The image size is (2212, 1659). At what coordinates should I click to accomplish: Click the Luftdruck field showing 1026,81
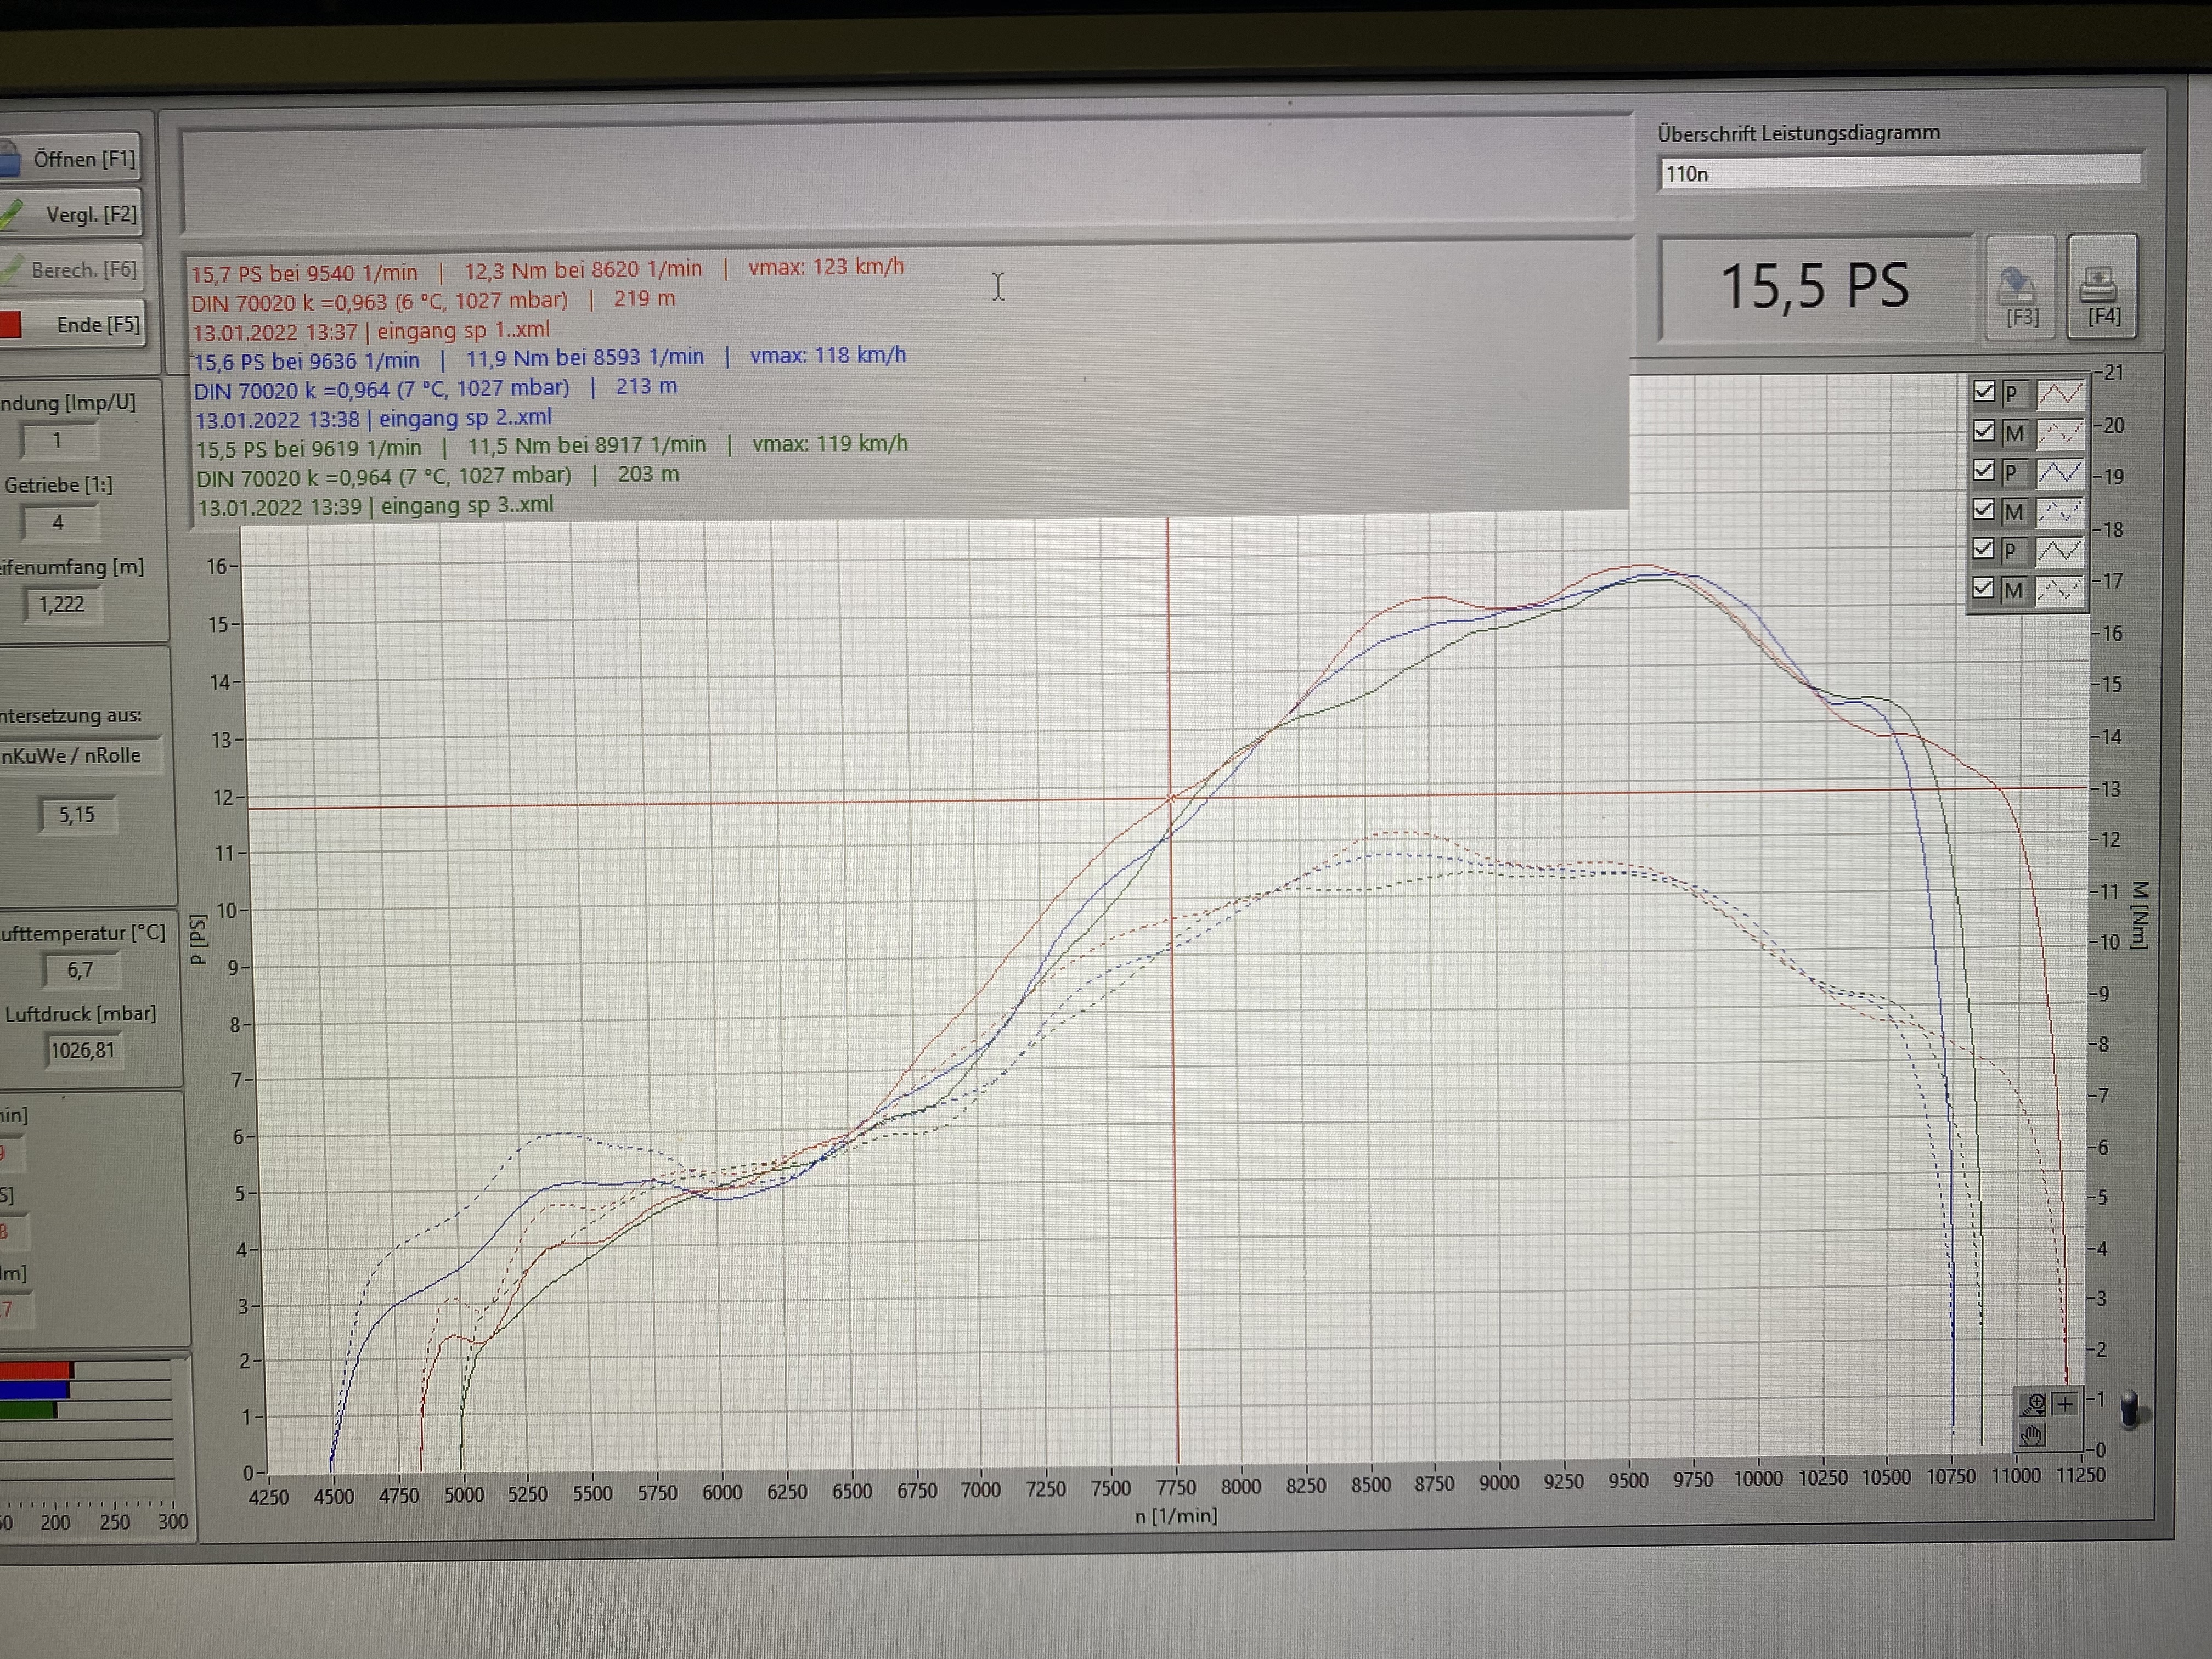(x=84, y=1050)
